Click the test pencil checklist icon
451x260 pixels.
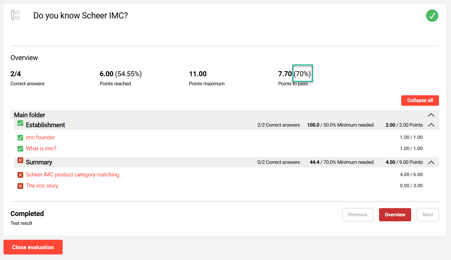pyautogui.click(x=15, y=15)
